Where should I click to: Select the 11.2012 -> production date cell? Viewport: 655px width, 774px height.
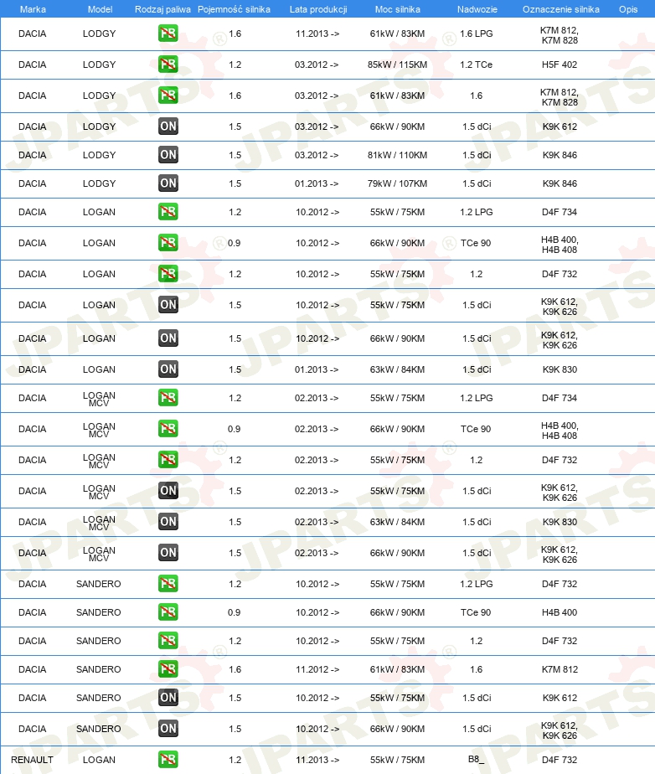tap(317, 669)
